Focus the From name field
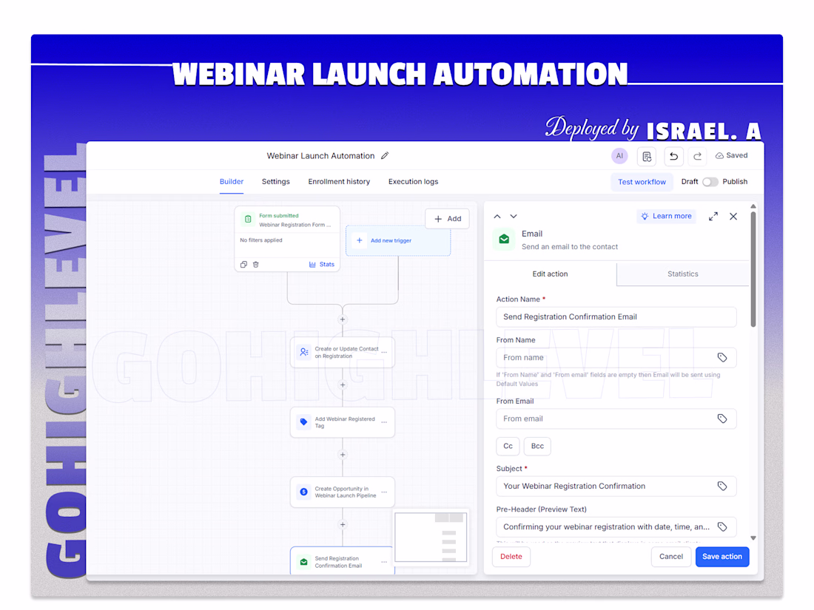814x610 pixels. [x=616, y=357]
